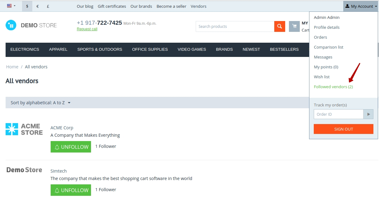This screenshot has height=202, width=379.
Task: Unfollow the ACME Corp vendor
Action: point(71,147)
